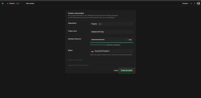Click the Supabase logo icon
The image size is (201, 98).
coord(3,4)
